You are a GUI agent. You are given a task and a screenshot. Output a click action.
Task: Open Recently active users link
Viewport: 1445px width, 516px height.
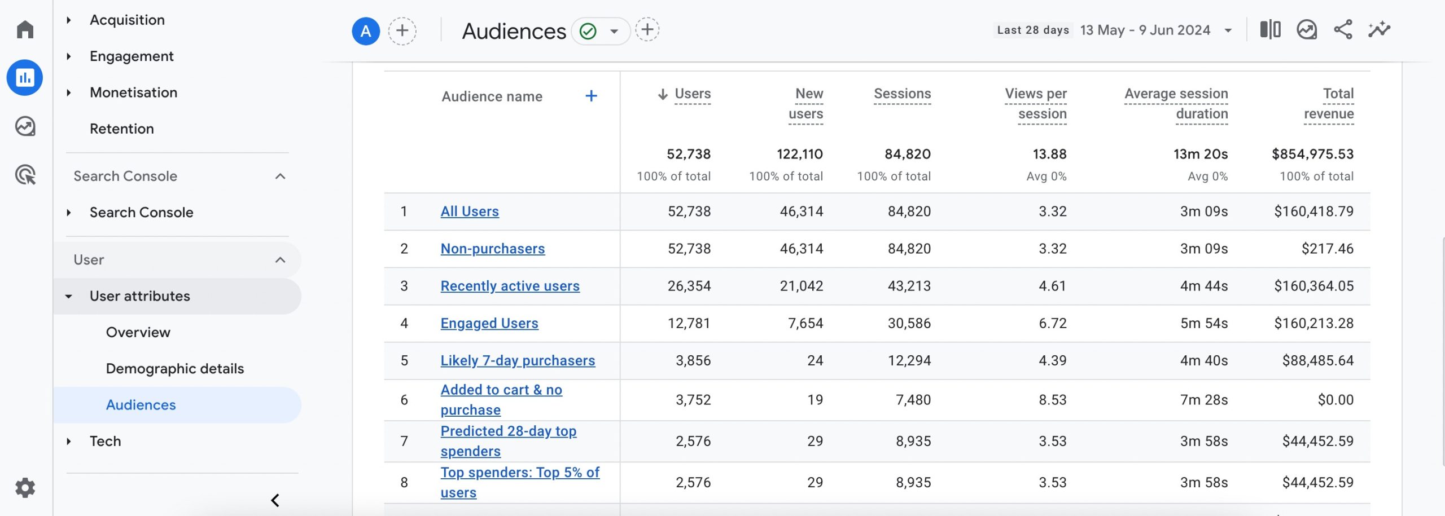pyautogui.click(x=510, y=286)
